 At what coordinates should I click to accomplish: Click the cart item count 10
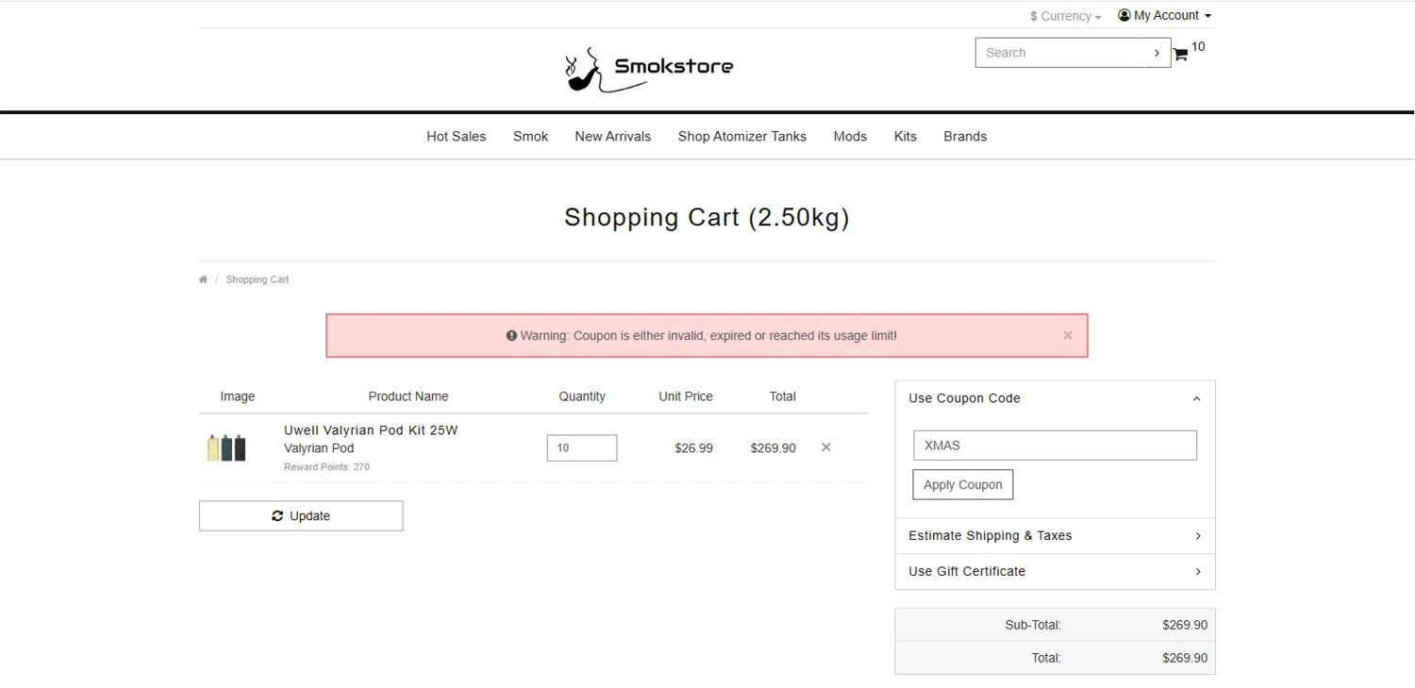pyautogui.click(x=1198, y=46)
